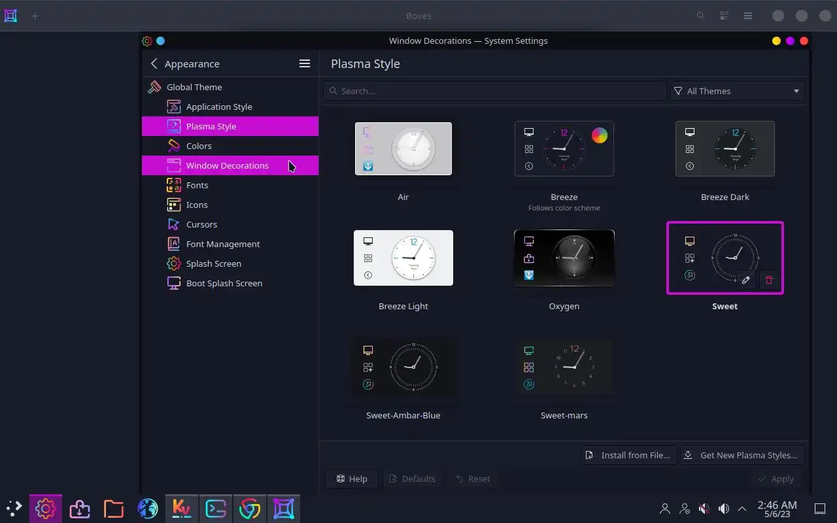Expand the system tray hidden icons arrow
Screen dimensions: 837x523
(742, 509)
